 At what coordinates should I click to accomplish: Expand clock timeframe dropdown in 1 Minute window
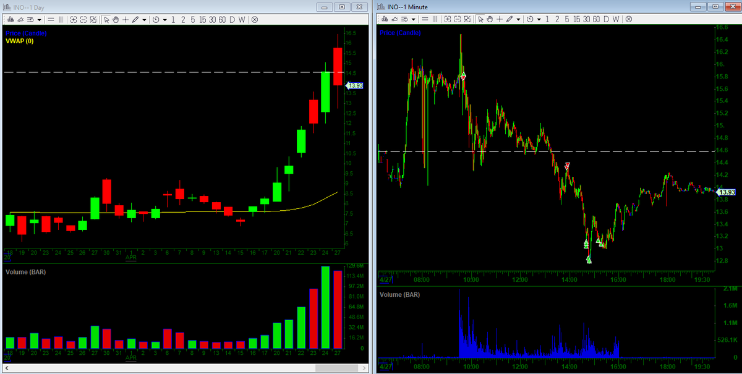(x=539, y=19)
